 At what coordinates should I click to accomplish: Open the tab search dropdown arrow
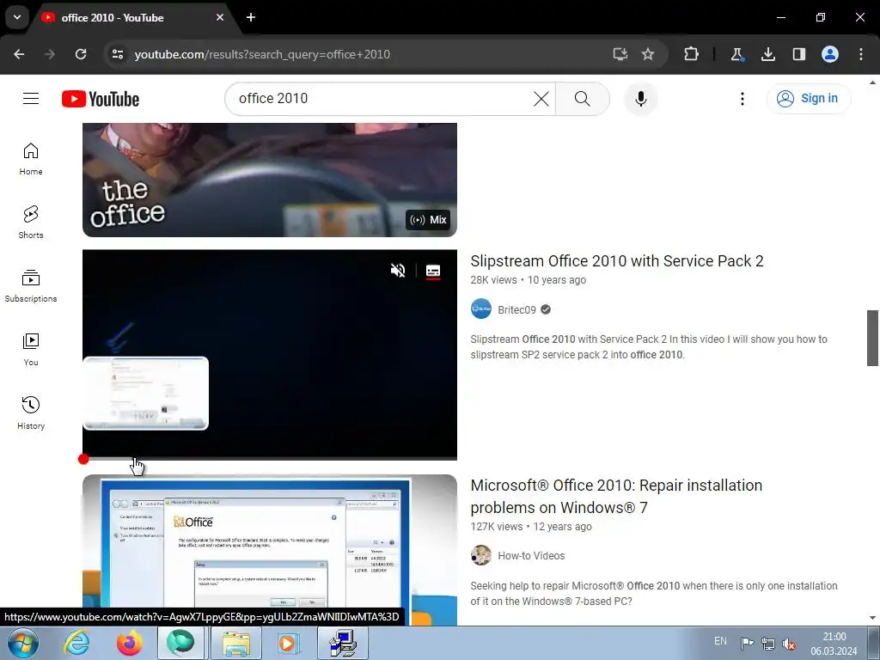click(x=17, y=17)
